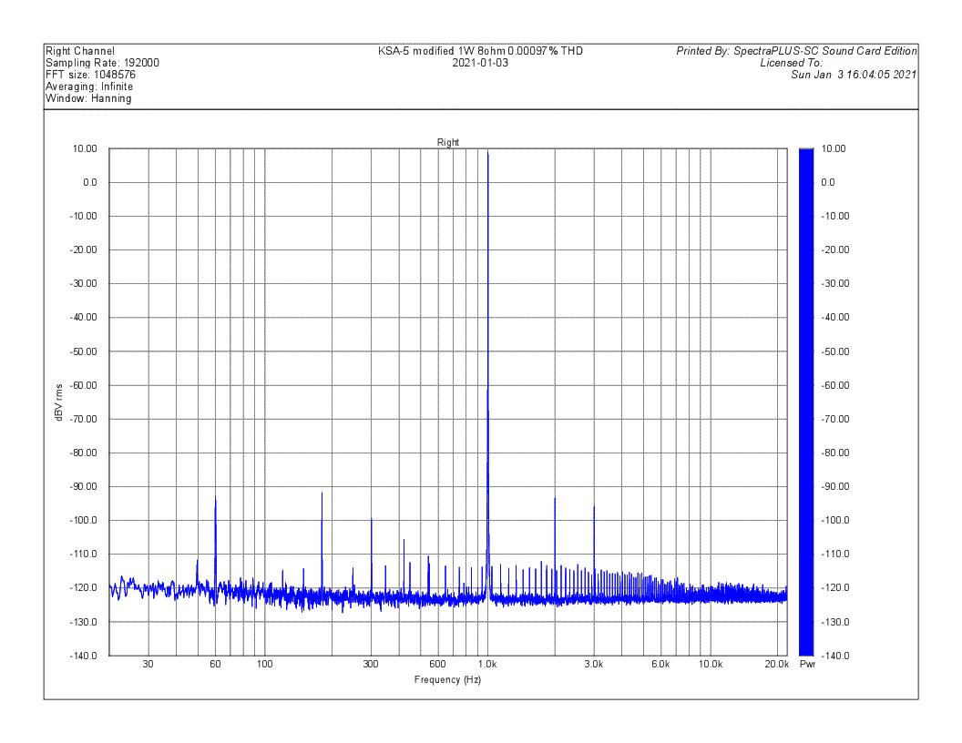Click '-90.00' beside the Pwr bar
This screenshot has height=743, width=962.
click(835, 486)
